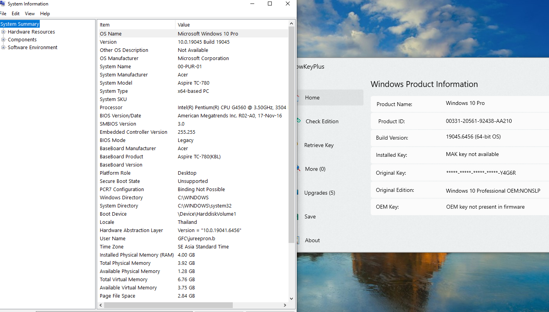Go to the Upgrades (5) section
This screenshot has width=549, height=312.
pos(319,193)
